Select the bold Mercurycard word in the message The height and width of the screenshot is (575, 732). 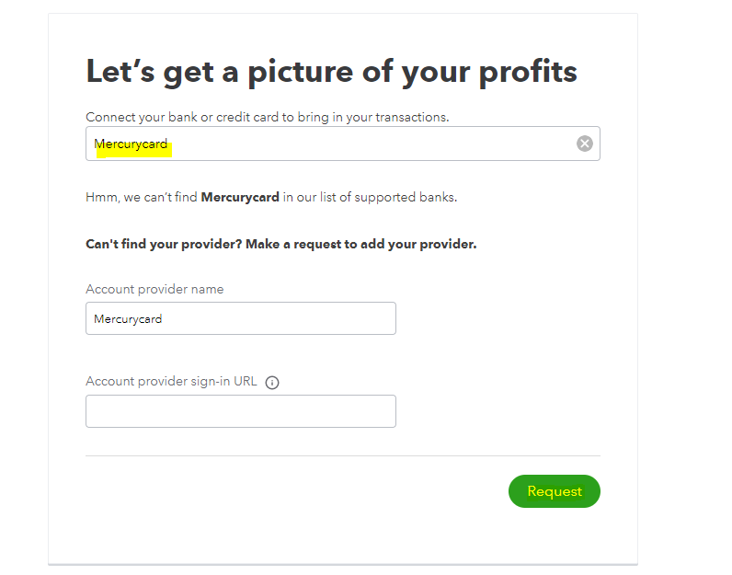(x=240, y=197)
